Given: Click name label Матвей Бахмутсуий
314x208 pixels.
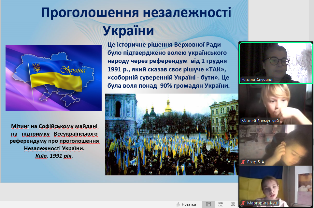Looking at the screenshot, I should [260, 121].
